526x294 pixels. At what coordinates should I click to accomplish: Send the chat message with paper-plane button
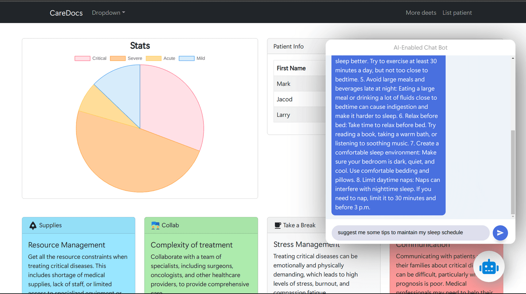click(500, 233)
